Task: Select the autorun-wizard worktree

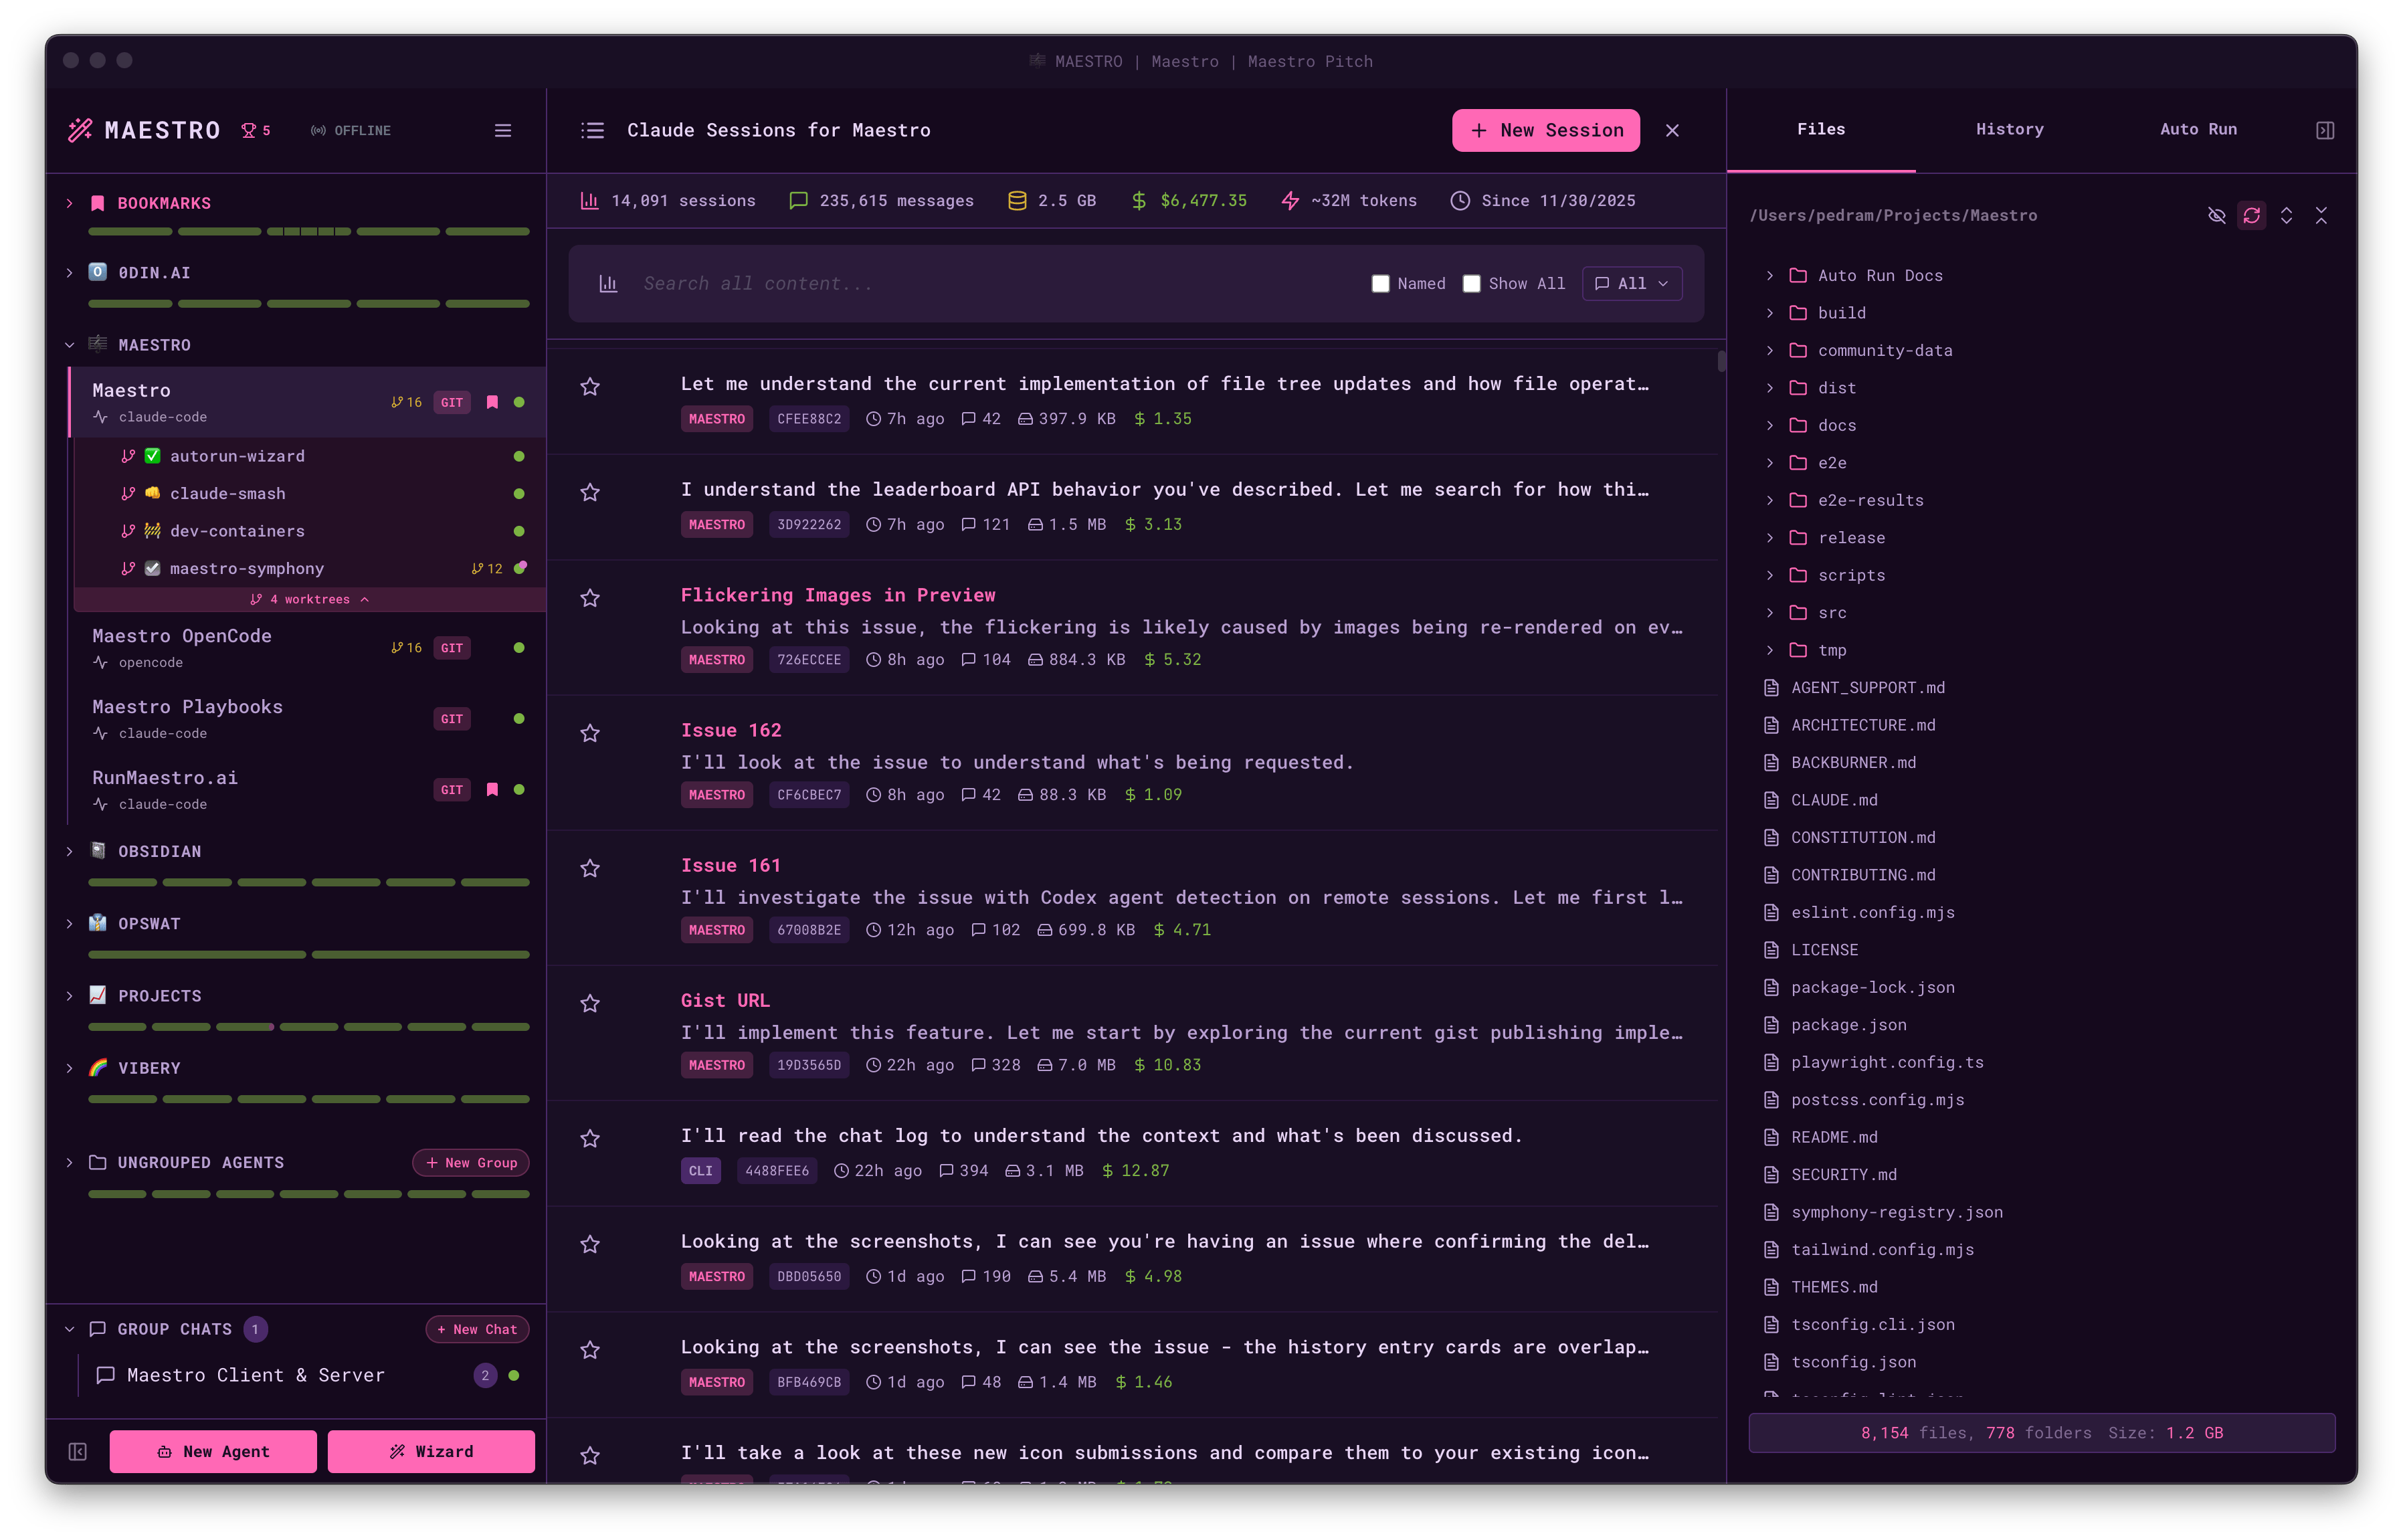Action: pyautogui.click(x=310, y=456)
